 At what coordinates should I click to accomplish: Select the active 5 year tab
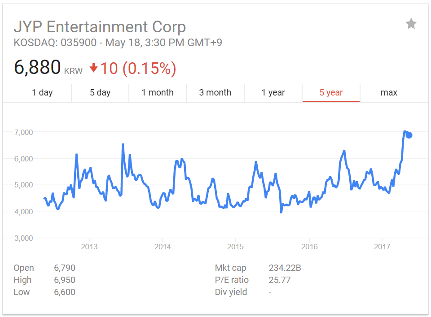331,93
